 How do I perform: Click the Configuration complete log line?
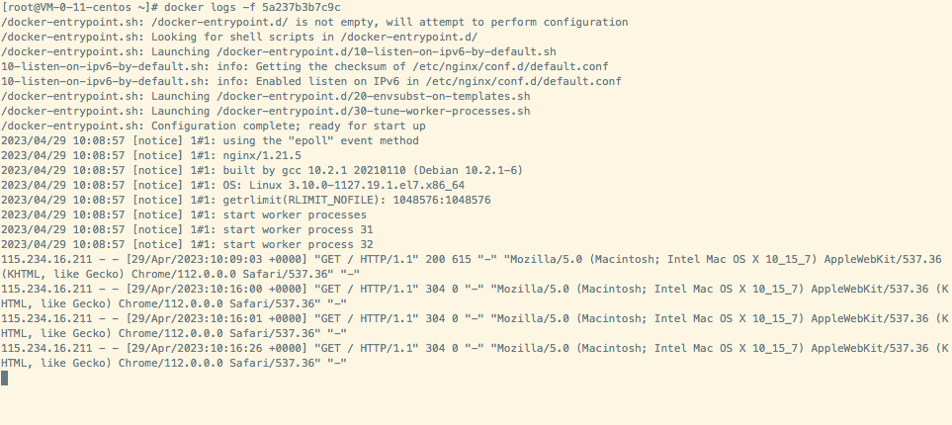point(214,127)
